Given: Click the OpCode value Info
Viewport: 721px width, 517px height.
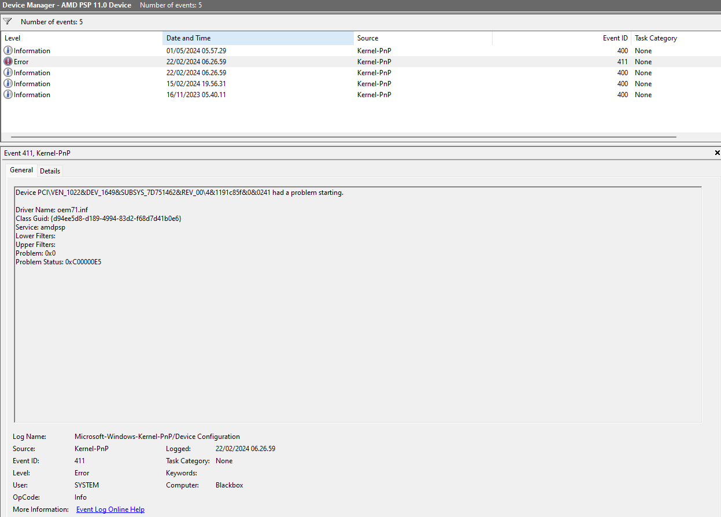Looking at the screenshot, I should [x=80, y=497].
